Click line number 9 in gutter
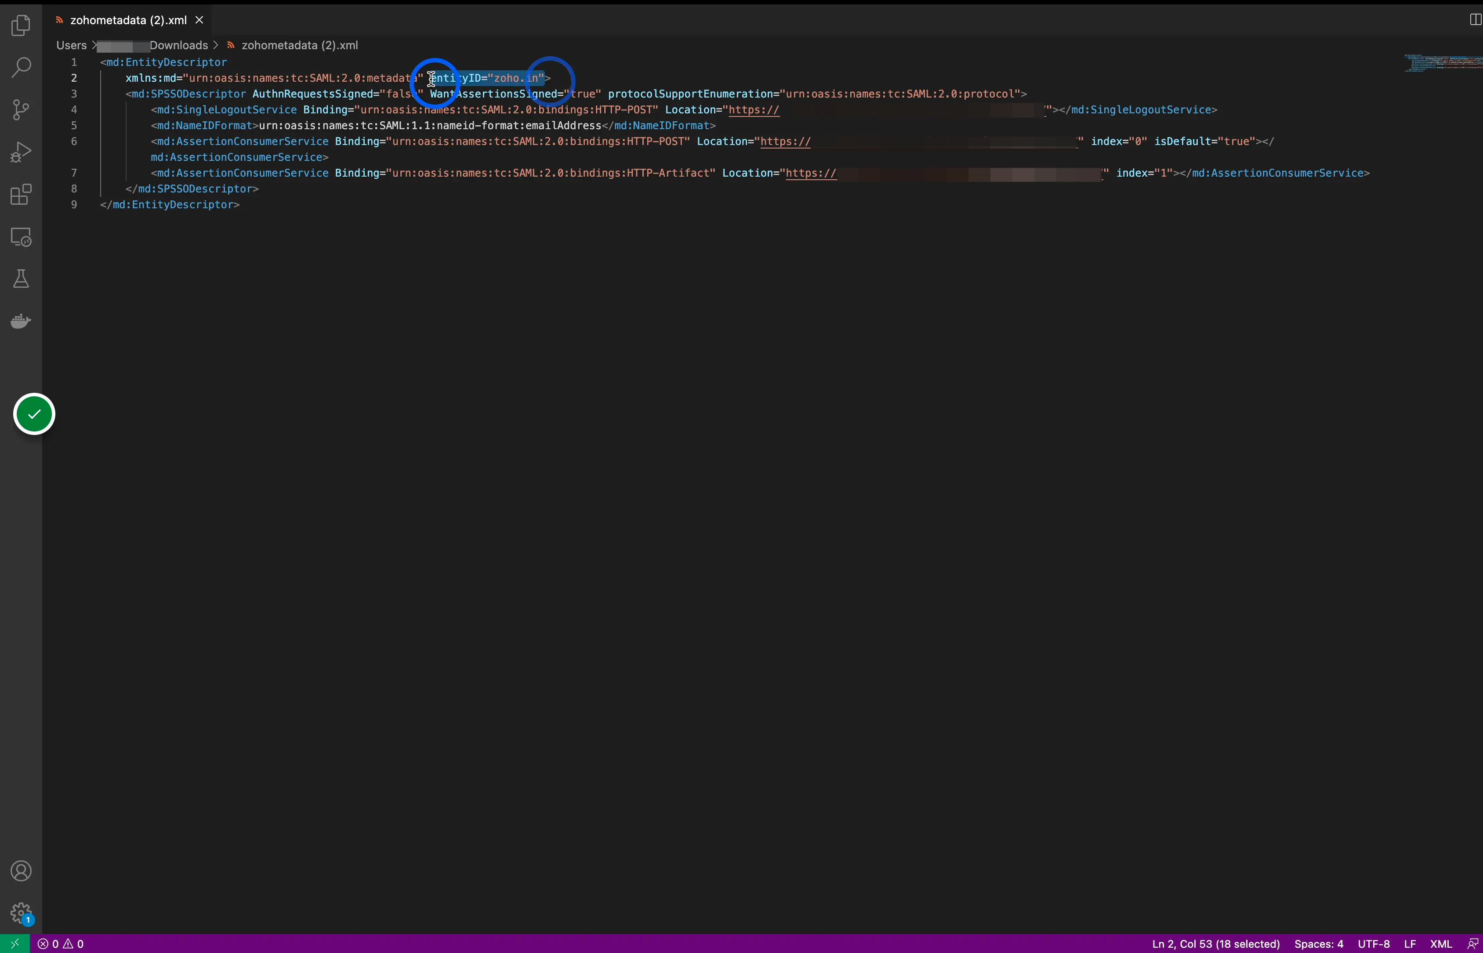This screenshot has width=1483, height=953. coord(74,204)
